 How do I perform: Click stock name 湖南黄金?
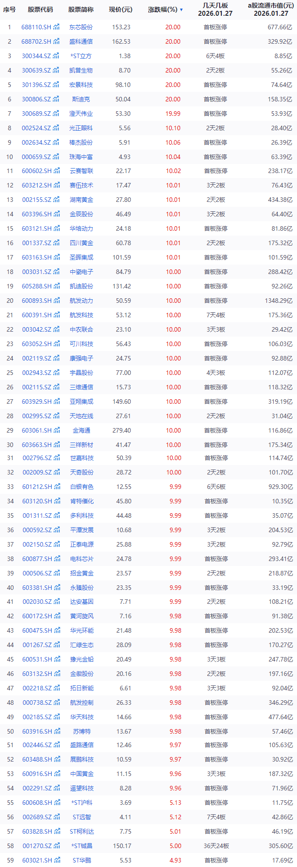81,200
